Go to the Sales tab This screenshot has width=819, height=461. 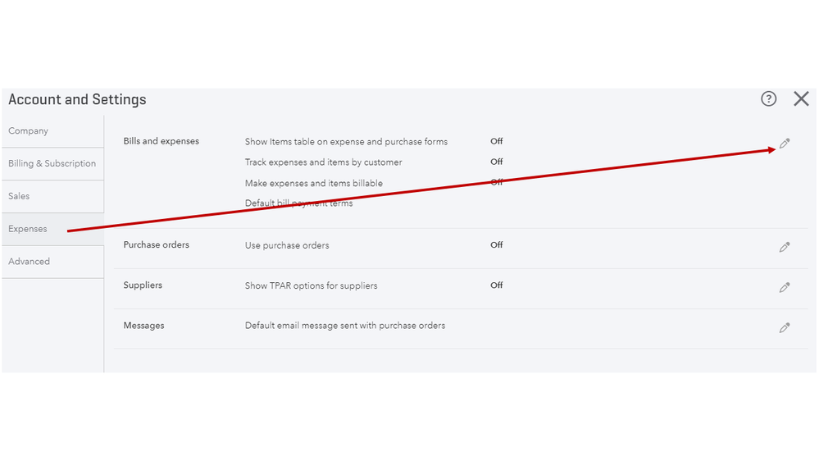coord(19,197)
